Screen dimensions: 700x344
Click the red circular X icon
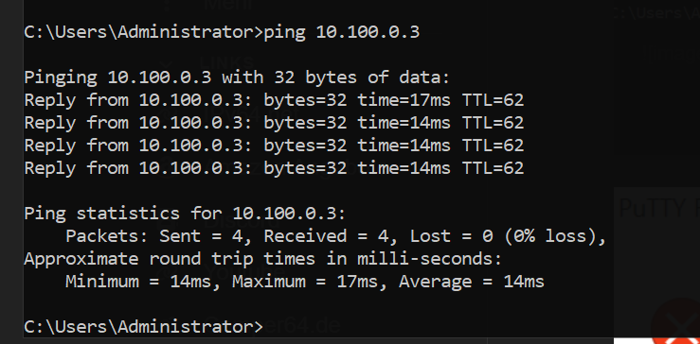coord(677,321)
